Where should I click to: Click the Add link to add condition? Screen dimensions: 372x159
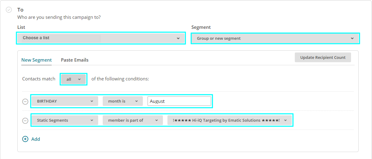click(x=36, y=139)
